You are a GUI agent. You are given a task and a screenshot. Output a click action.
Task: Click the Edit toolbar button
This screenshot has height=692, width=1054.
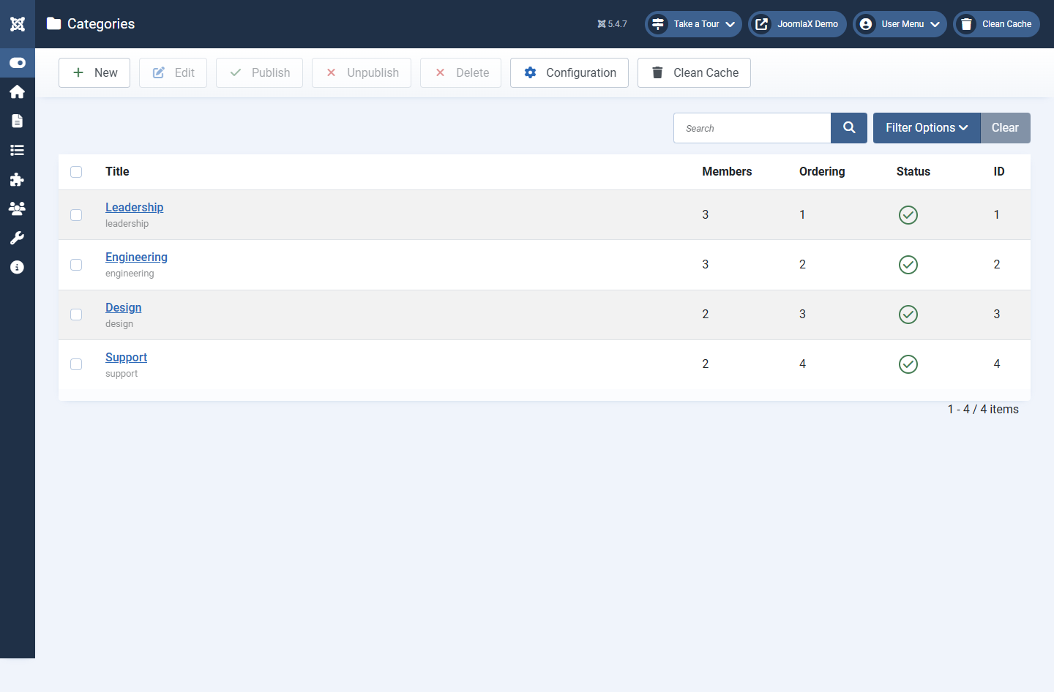click(x=173, y=72)
